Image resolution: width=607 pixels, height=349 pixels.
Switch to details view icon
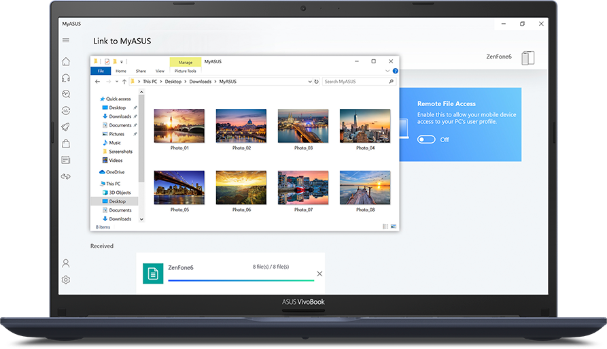[385, 227]
